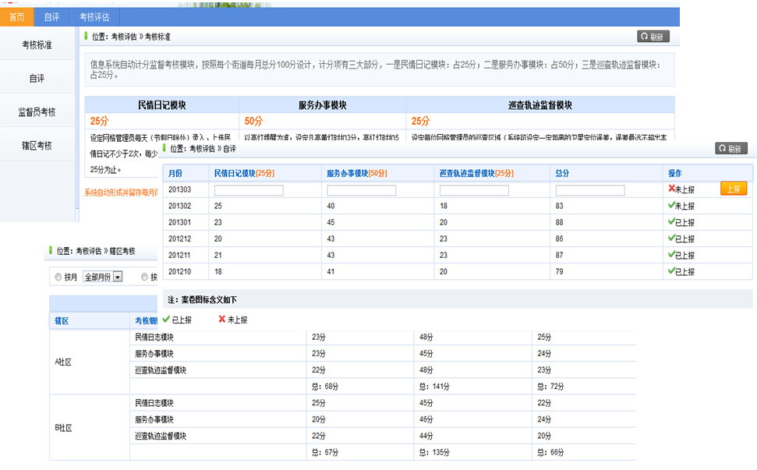
Task: Click 刷新 refresh button in 自评 panel
Action: (730, 149)
